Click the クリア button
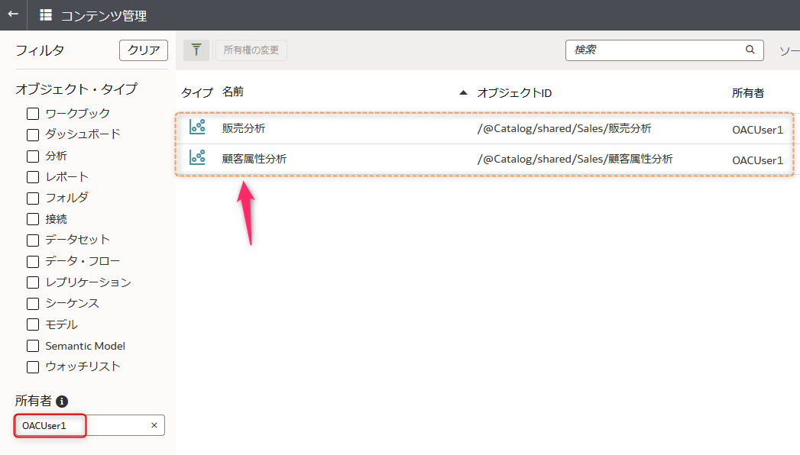Screen dimensions: 800x455 coord(144,50)
